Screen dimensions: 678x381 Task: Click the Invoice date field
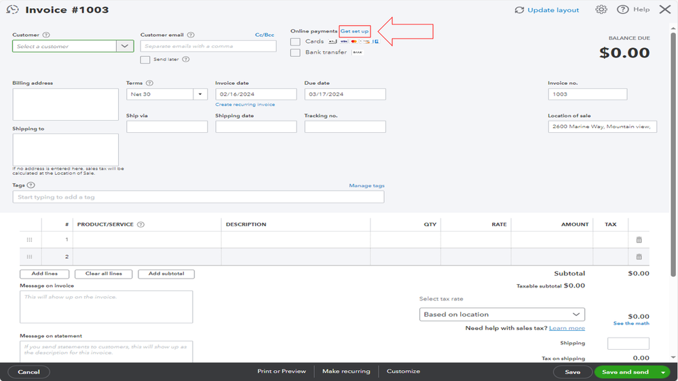pyautogui.click(x=256, y=94)
